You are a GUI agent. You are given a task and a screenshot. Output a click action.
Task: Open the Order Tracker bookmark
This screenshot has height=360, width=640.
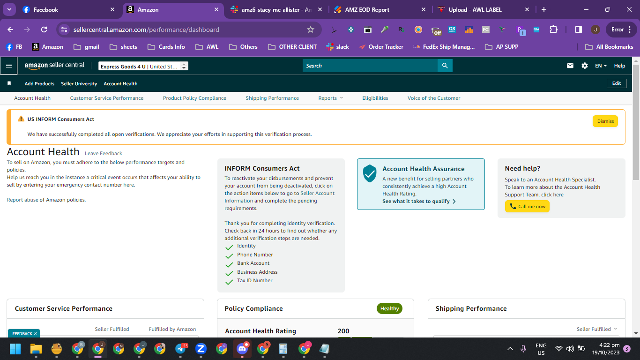tap(380, 47)
